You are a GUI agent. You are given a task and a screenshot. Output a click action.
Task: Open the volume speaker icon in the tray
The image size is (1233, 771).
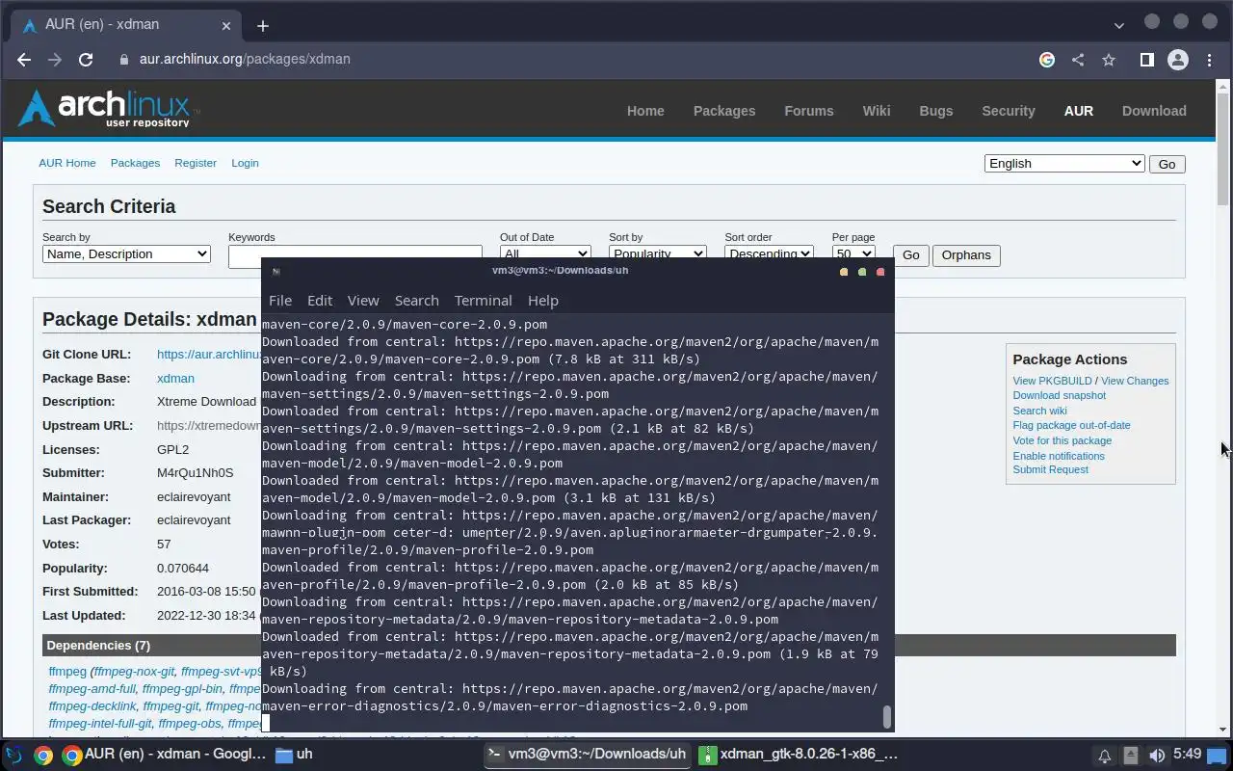pos(1157,756)
